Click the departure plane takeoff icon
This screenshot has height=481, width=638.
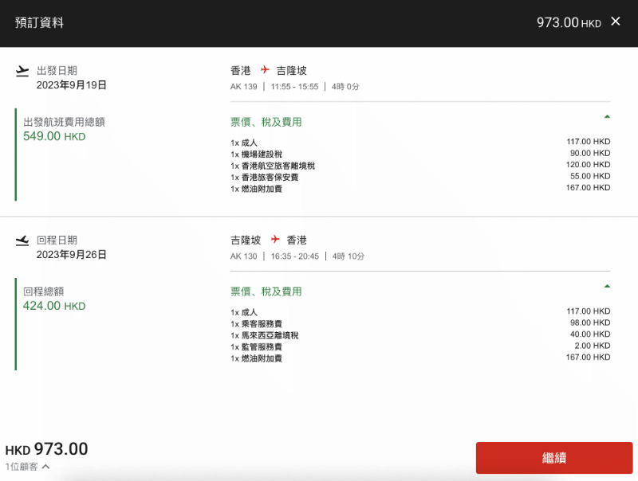pyautogui.click(x=22, y=71)
